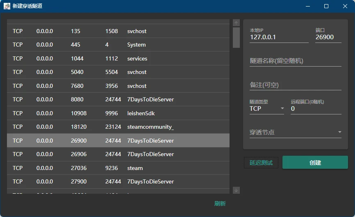Click PID 23124 in steamcommunity_ row
The image size is (355, 217).
tap(113, 127)
